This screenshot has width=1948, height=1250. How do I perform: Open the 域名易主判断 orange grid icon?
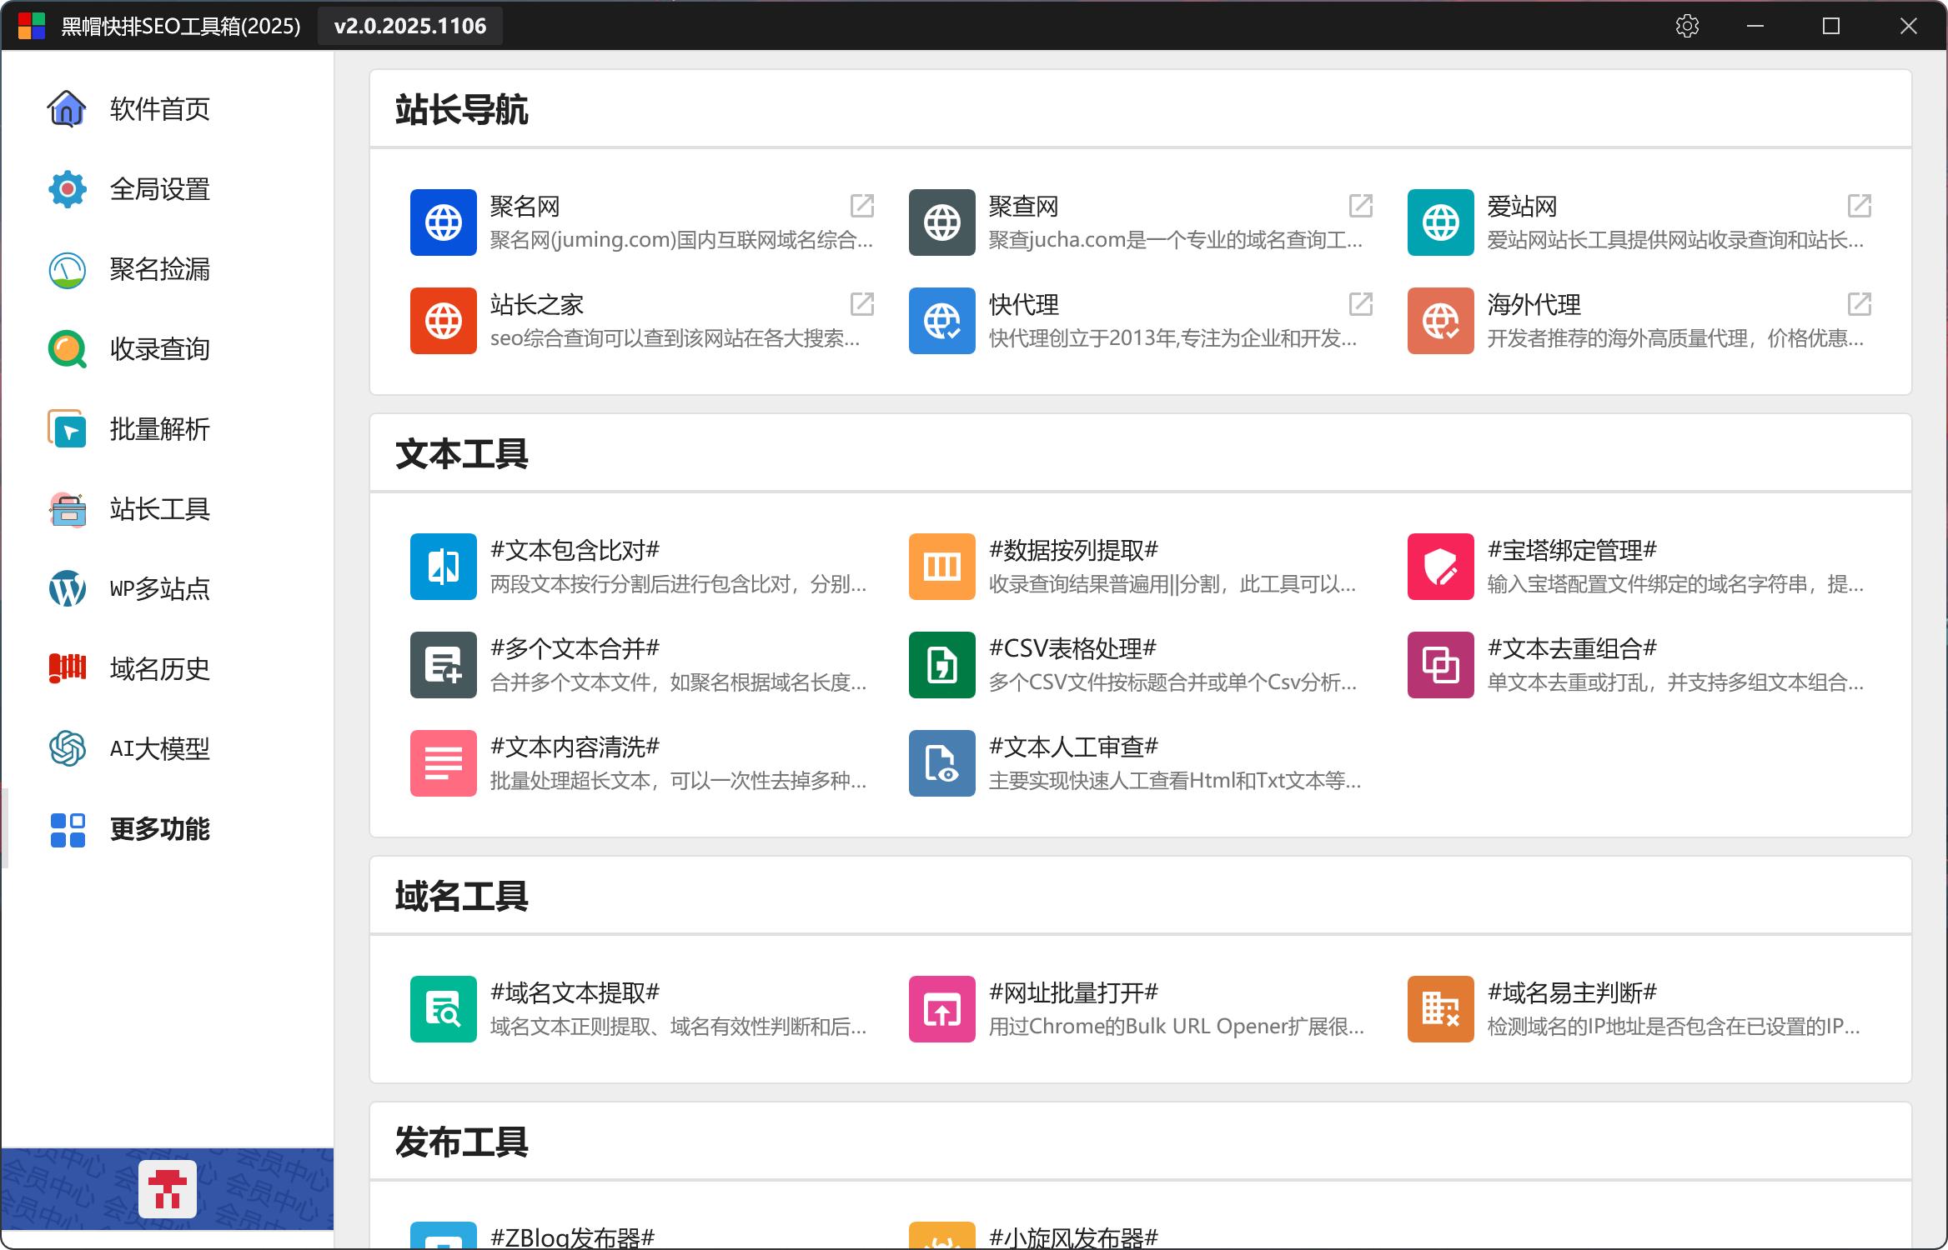coord(1440,1009)
